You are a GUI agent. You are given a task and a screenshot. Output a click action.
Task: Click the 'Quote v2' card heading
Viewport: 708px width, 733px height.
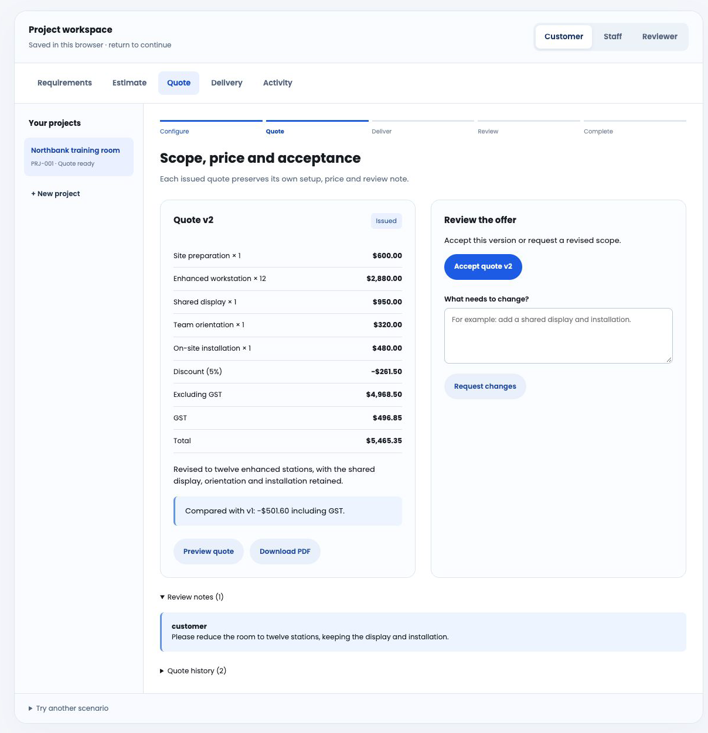tap(193, 220)
